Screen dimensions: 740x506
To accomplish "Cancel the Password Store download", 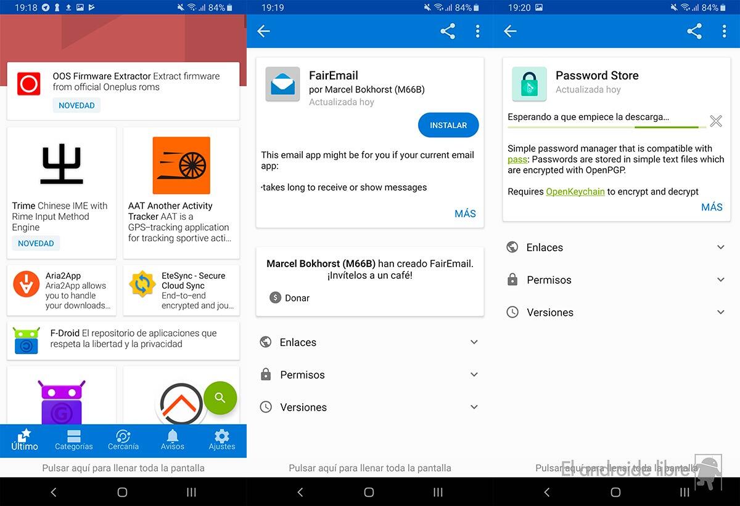I will [x=715, y=121].
